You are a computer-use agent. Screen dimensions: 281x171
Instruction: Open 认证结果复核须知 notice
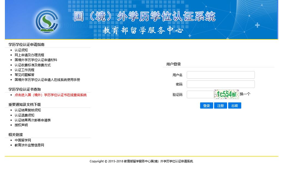click(28, 110)
